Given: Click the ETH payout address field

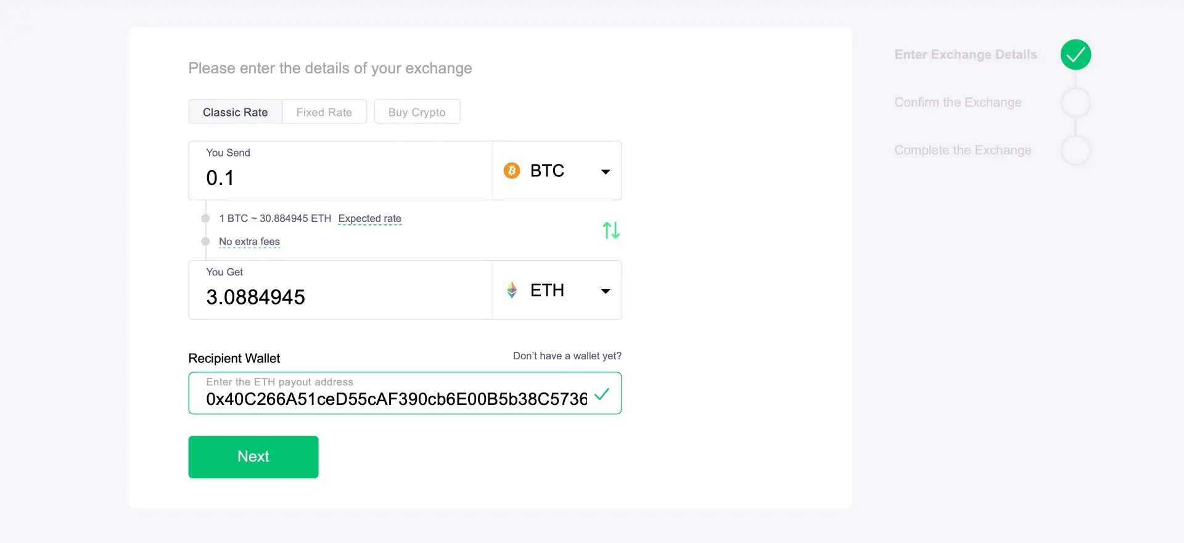Looking at the screenshot, I should click(395, 399).
